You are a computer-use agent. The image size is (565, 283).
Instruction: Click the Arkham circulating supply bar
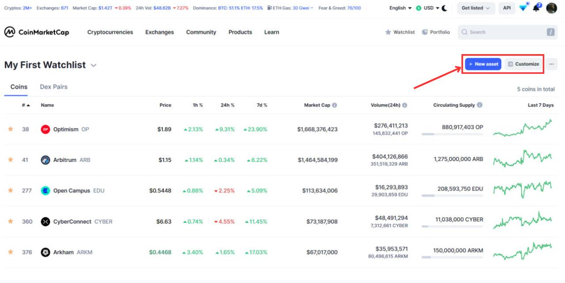[452, 257]
